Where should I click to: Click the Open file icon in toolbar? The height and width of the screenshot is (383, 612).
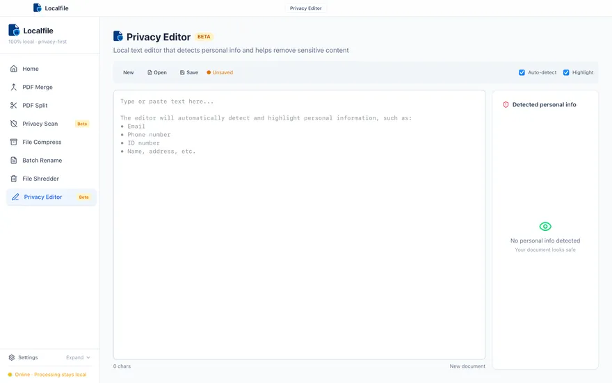(x=150, y=72)
